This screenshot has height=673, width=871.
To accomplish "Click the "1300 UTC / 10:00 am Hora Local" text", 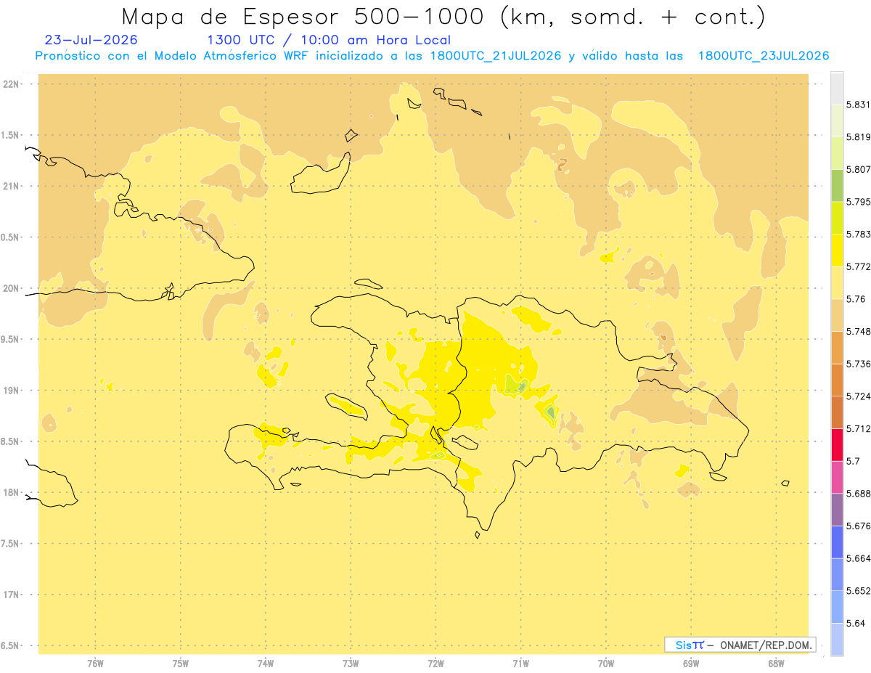I will 329,40.
